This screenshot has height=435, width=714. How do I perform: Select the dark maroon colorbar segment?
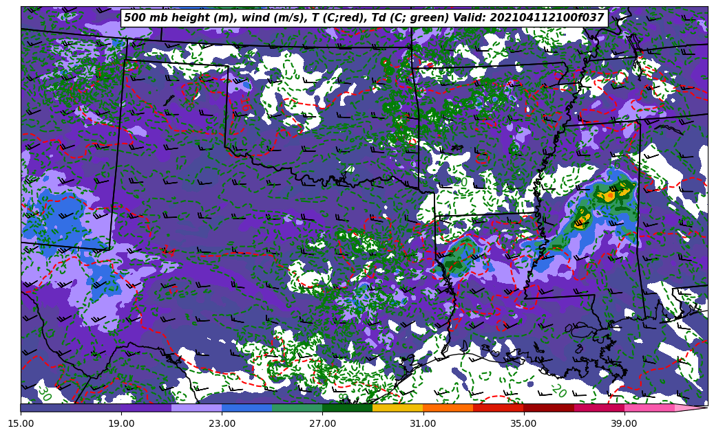click(549, 408)
